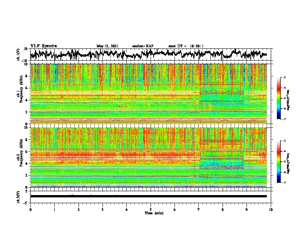
Task: Click the time axis tick label 6
Action: pos(175,210)
